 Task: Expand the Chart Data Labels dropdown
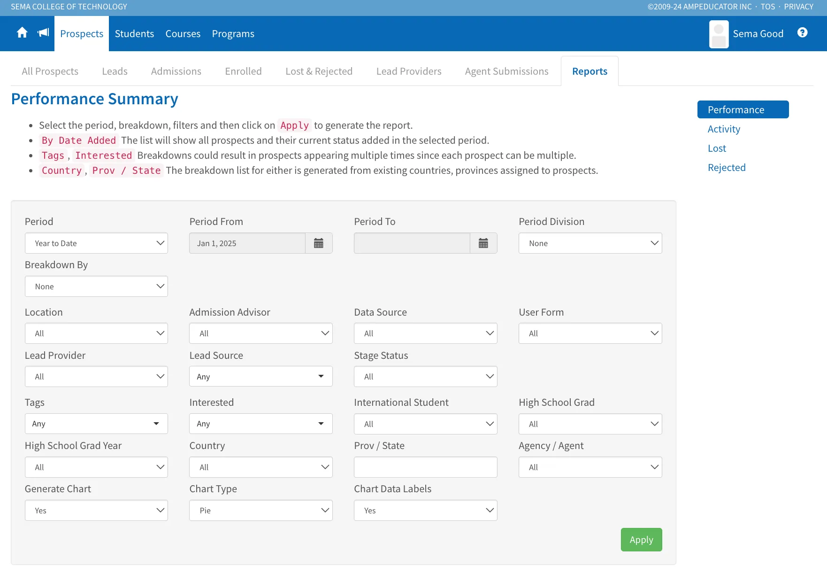tap(426, 511)
